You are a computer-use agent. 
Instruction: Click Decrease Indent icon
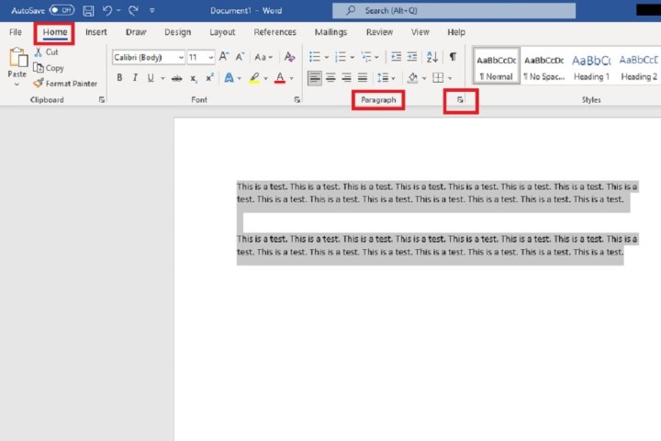pyautogui.click(x=396, y=57)
